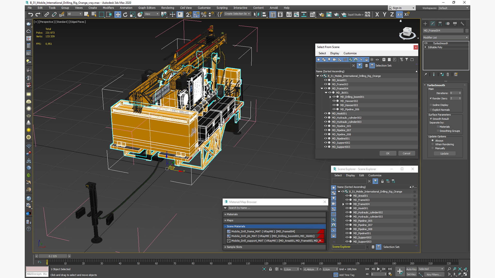This screenshot has height=278, width=495.
Task: Open the selection filter All dropdown
Action: coord(75,14)
